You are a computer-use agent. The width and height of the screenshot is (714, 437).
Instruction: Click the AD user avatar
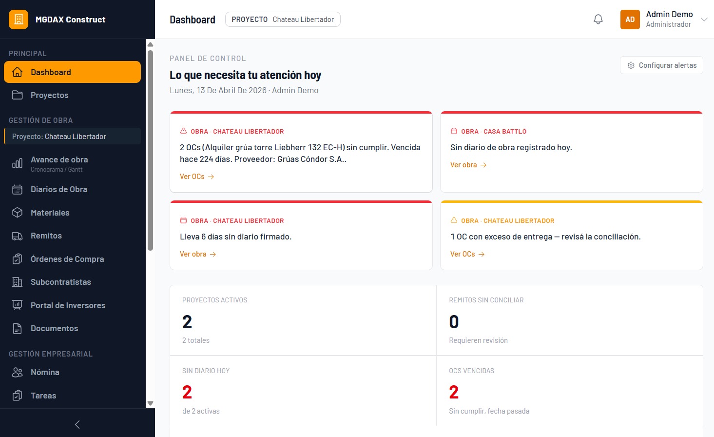pos(630,20)
